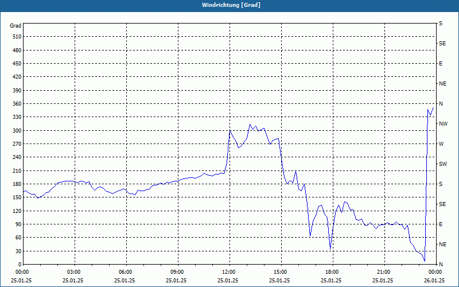Select the 300 y-axis value

(17, 131)
